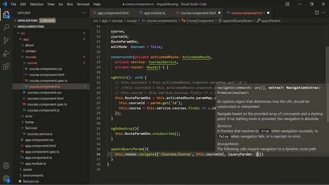Image resolution: width=329 pixels, height=185 pixels.
Task: Open the Manage gear icon
Action: click(6, 179)
